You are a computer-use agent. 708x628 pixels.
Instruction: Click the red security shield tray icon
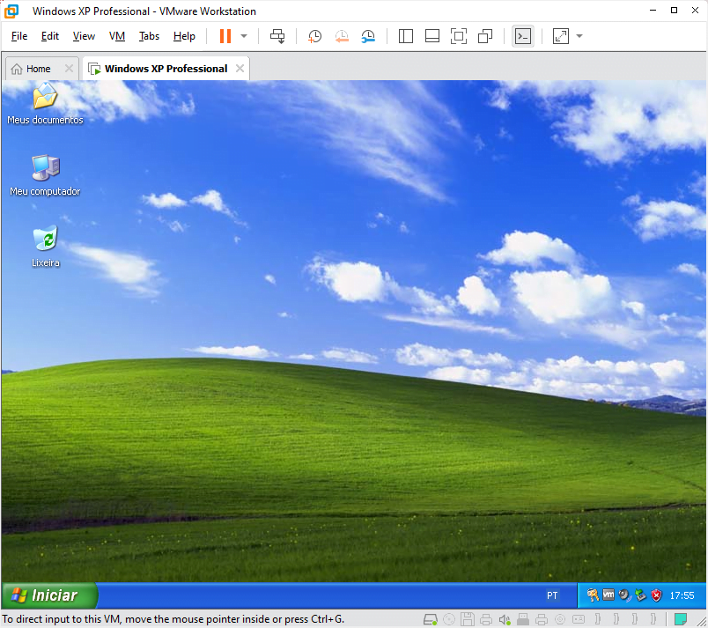pyautogui.click(x=657, y=595)
